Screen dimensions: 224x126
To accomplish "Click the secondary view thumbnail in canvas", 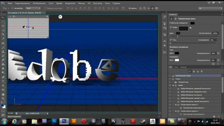I will pos(28,28).
